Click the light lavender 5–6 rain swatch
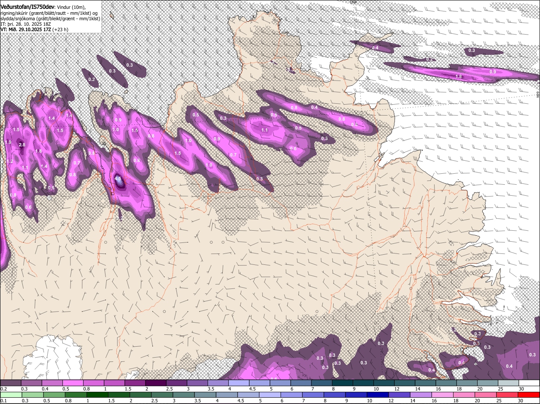The image size is (540, 404). [x=271, y=395]
